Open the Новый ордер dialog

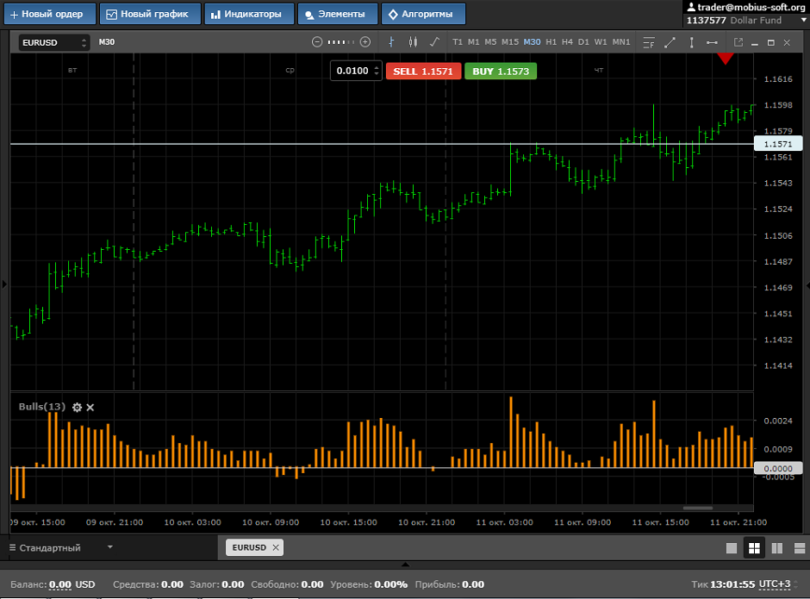[x=50, y=14]
